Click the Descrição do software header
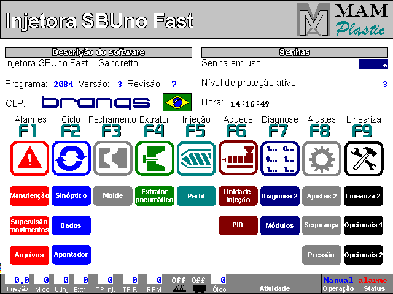393x294 pixels. point(98,52)
